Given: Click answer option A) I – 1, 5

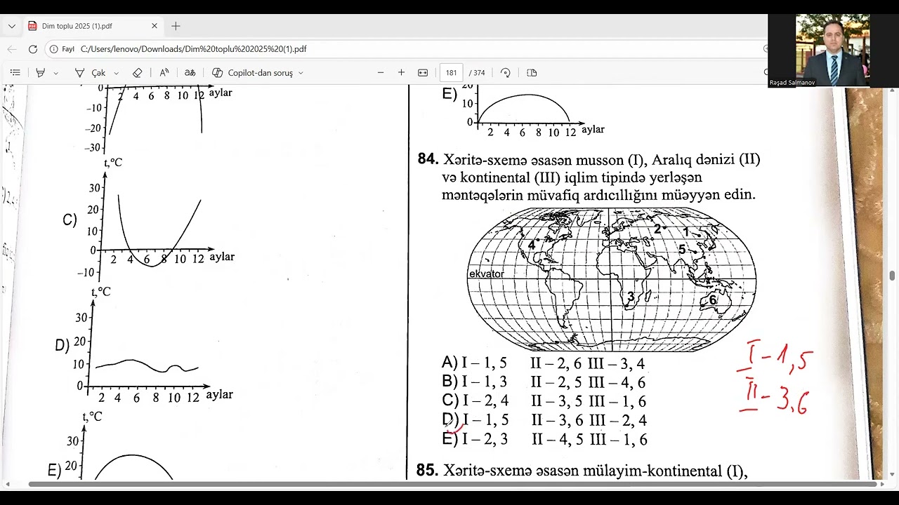Looking at the screenshot, I should point(474,363).
